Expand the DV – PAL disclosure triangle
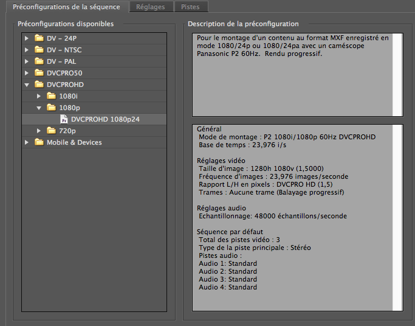 point(27,61)
